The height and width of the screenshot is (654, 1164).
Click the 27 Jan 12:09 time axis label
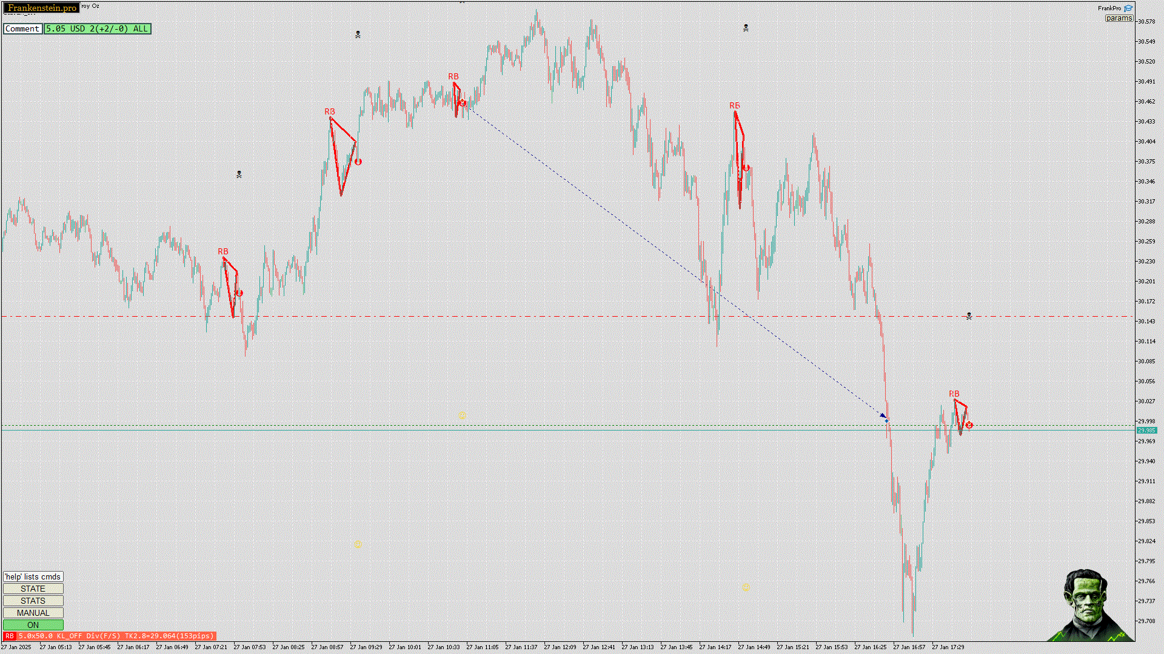click(x=560, y=647)
